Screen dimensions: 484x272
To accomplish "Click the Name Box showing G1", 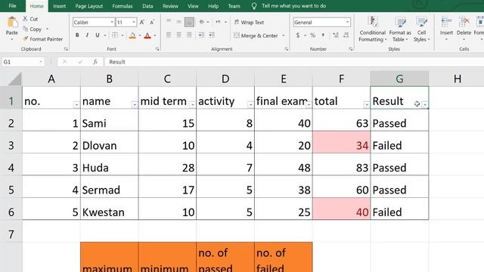I will click(x=23, y=62).
